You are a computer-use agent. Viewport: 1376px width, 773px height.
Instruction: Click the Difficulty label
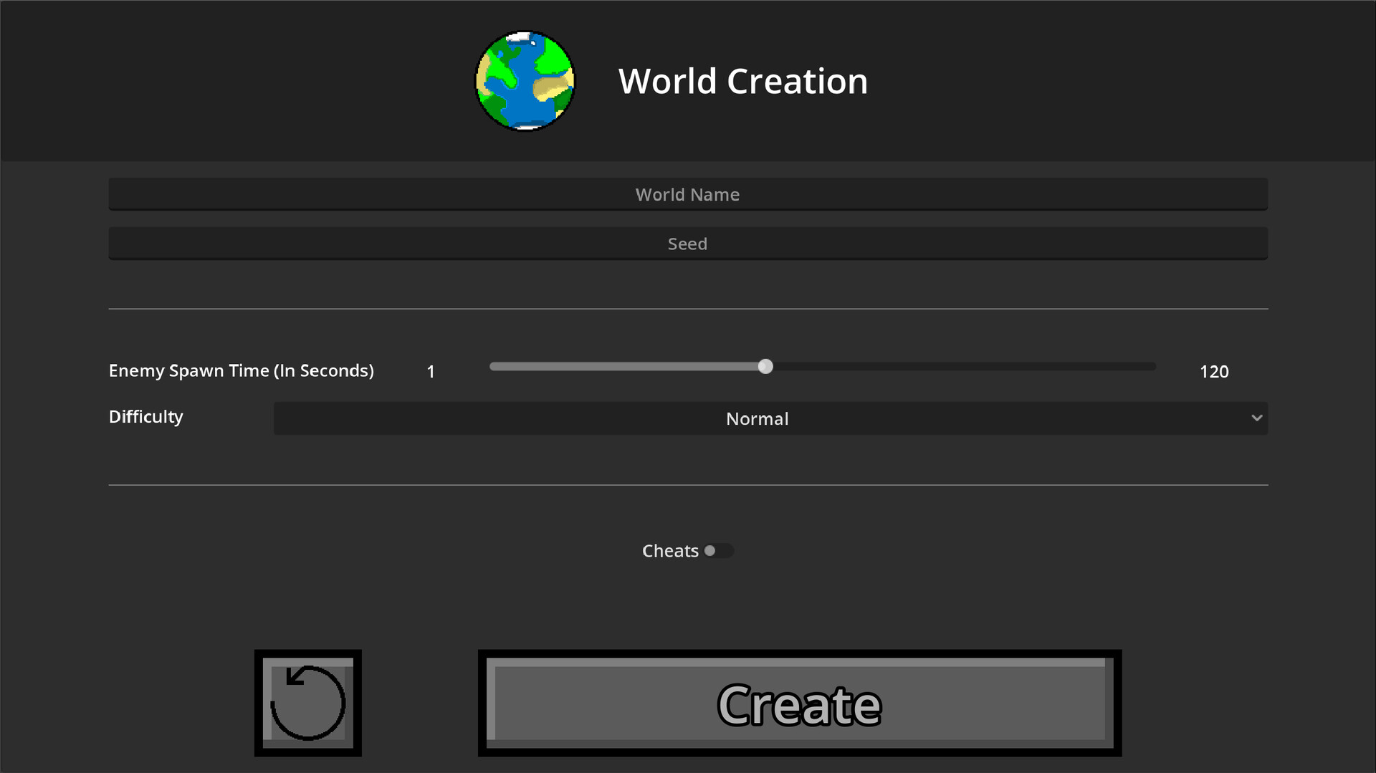click(145, 417)
